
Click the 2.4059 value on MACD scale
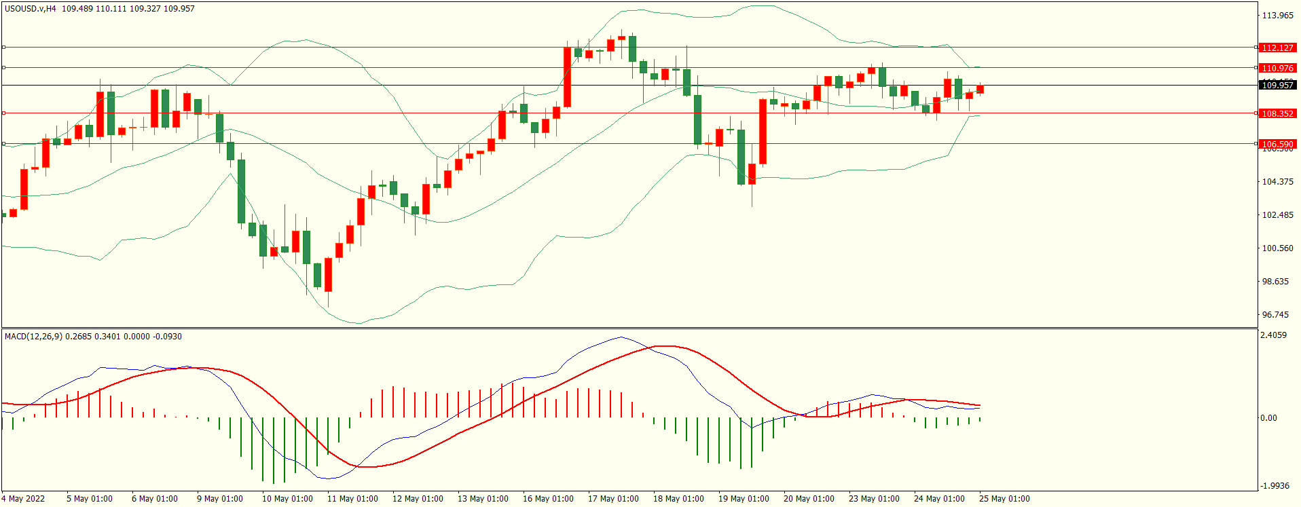click(x=1273, y=335)
